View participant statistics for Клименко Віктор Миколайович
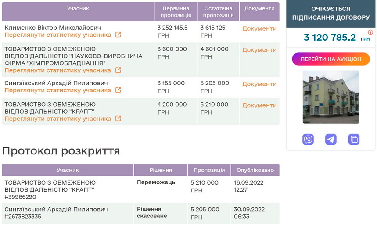377x227 pixels. [x=58, y=35]
